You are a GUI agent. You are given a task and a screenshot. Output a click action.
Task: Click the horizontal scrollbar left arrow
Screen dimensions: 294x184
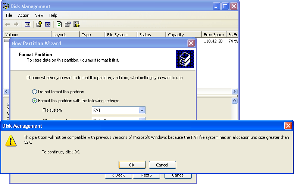pos(6,91)
